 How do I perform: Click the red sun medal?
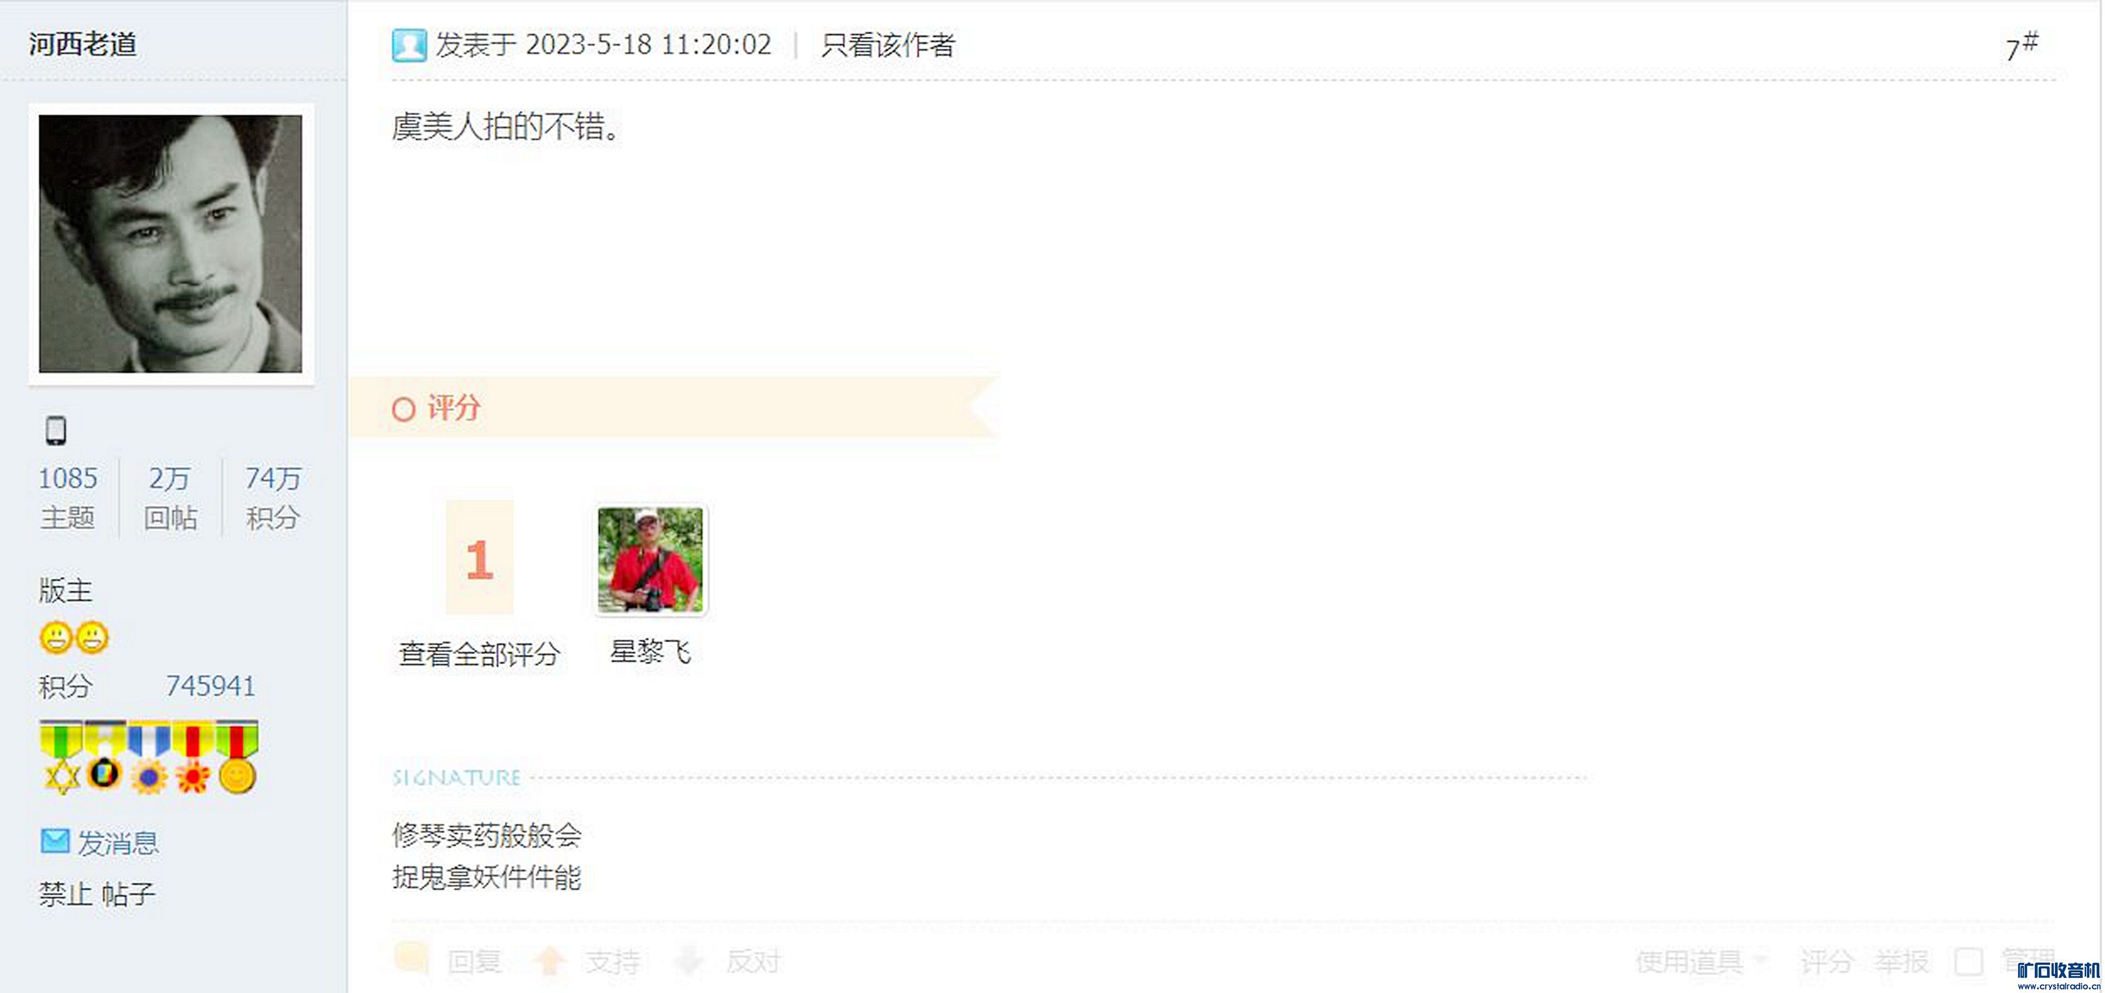[x=193, y=758]
